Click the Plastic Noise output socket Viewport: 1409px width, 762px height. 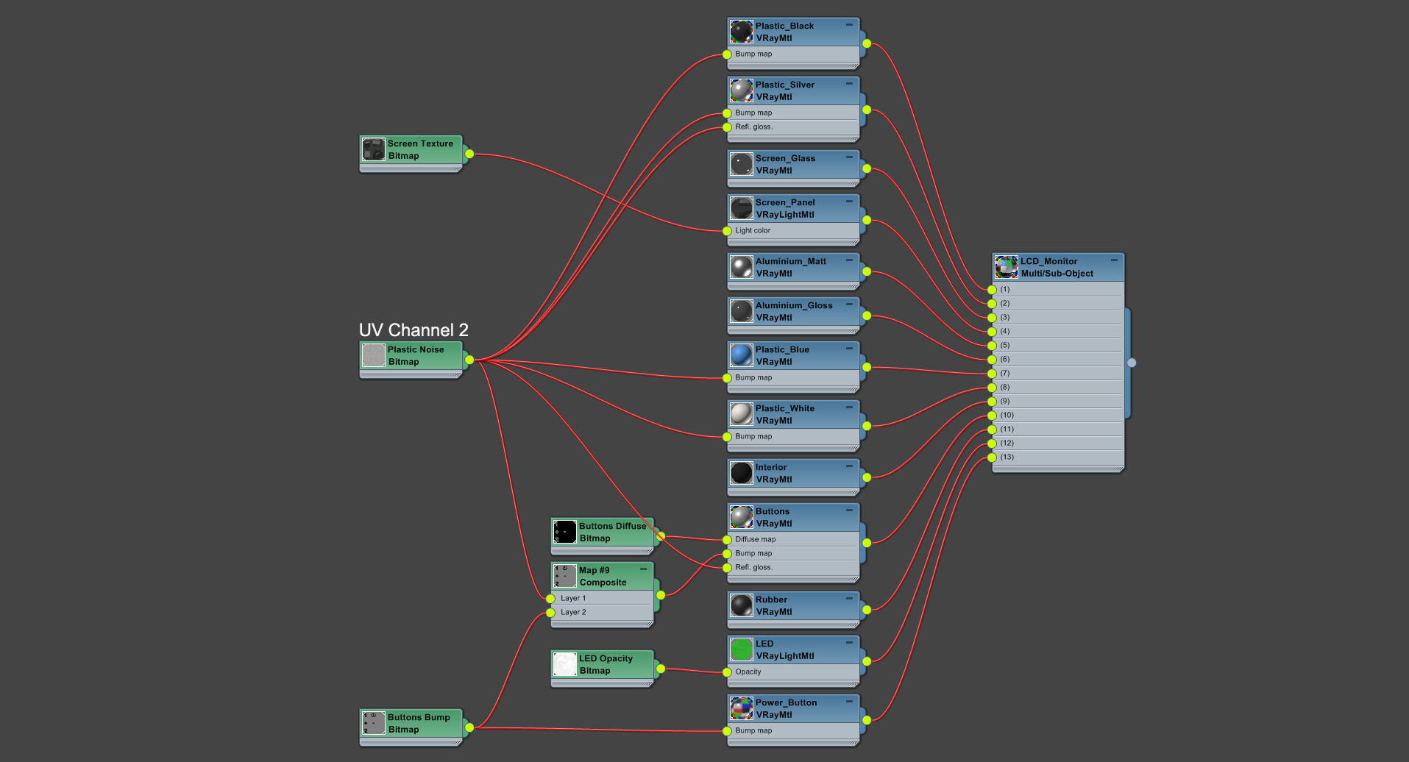[x=469, y=360]
